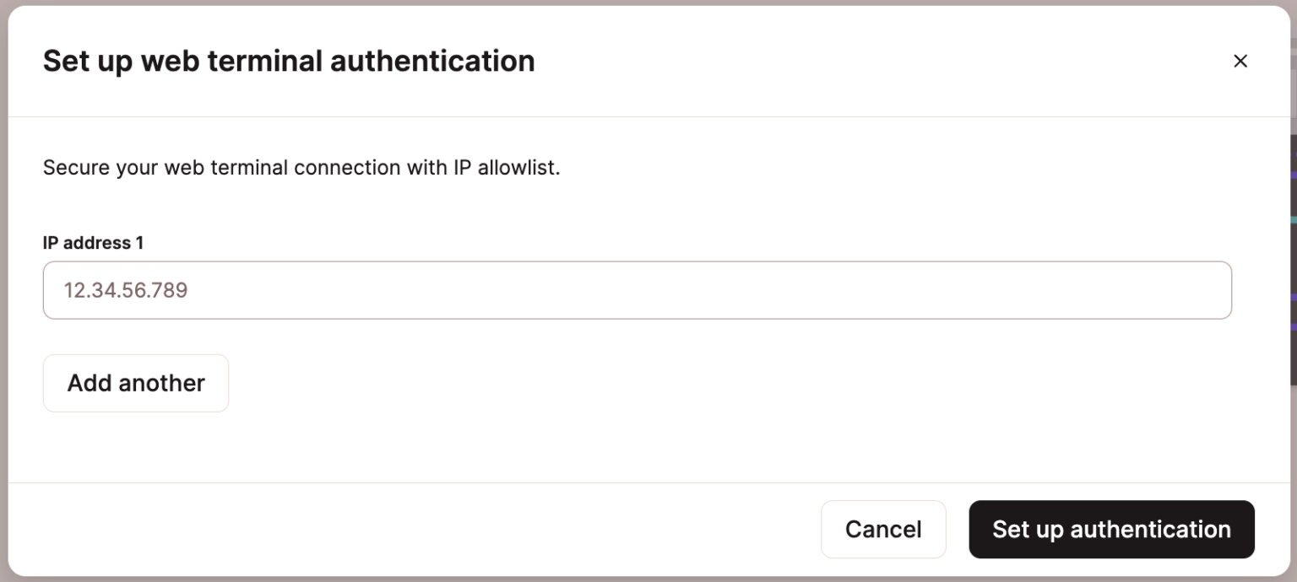This screenshot has height=582, width=1297.
Task: Add a second IP address entry
Action: [135, 383]
